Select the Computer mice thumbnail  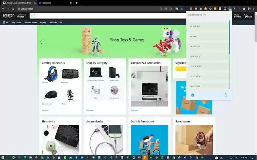point(51,95)
